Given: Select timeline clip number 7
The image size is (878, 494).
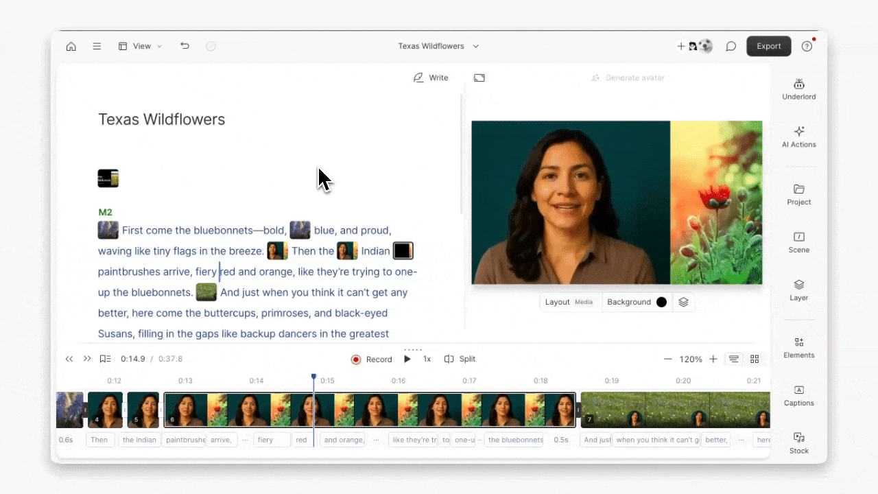Looking at the screenshot, I should (676, 410).
